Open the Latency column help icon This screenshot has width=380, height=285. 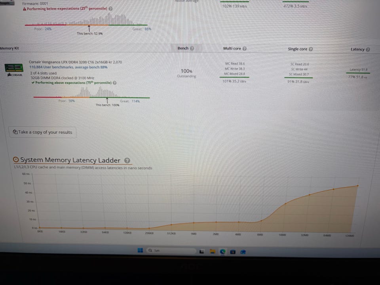point(368,49)
